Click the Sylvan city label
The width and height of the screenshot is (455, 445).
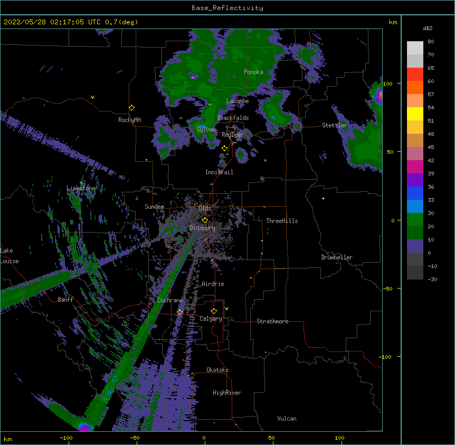pos(206,129)
